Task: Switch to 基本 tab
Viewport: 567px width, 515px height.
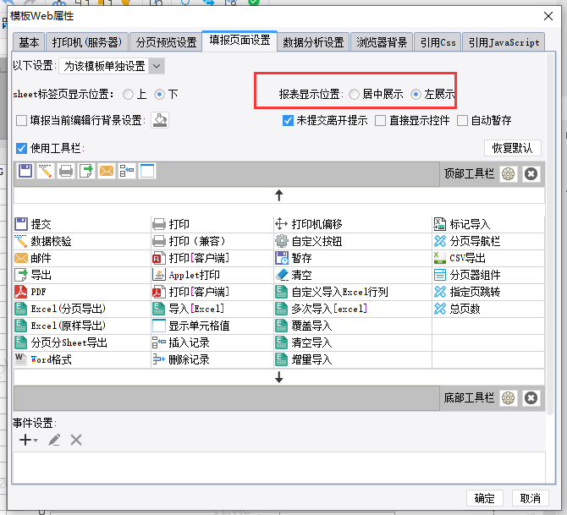Action: point(29,42)
